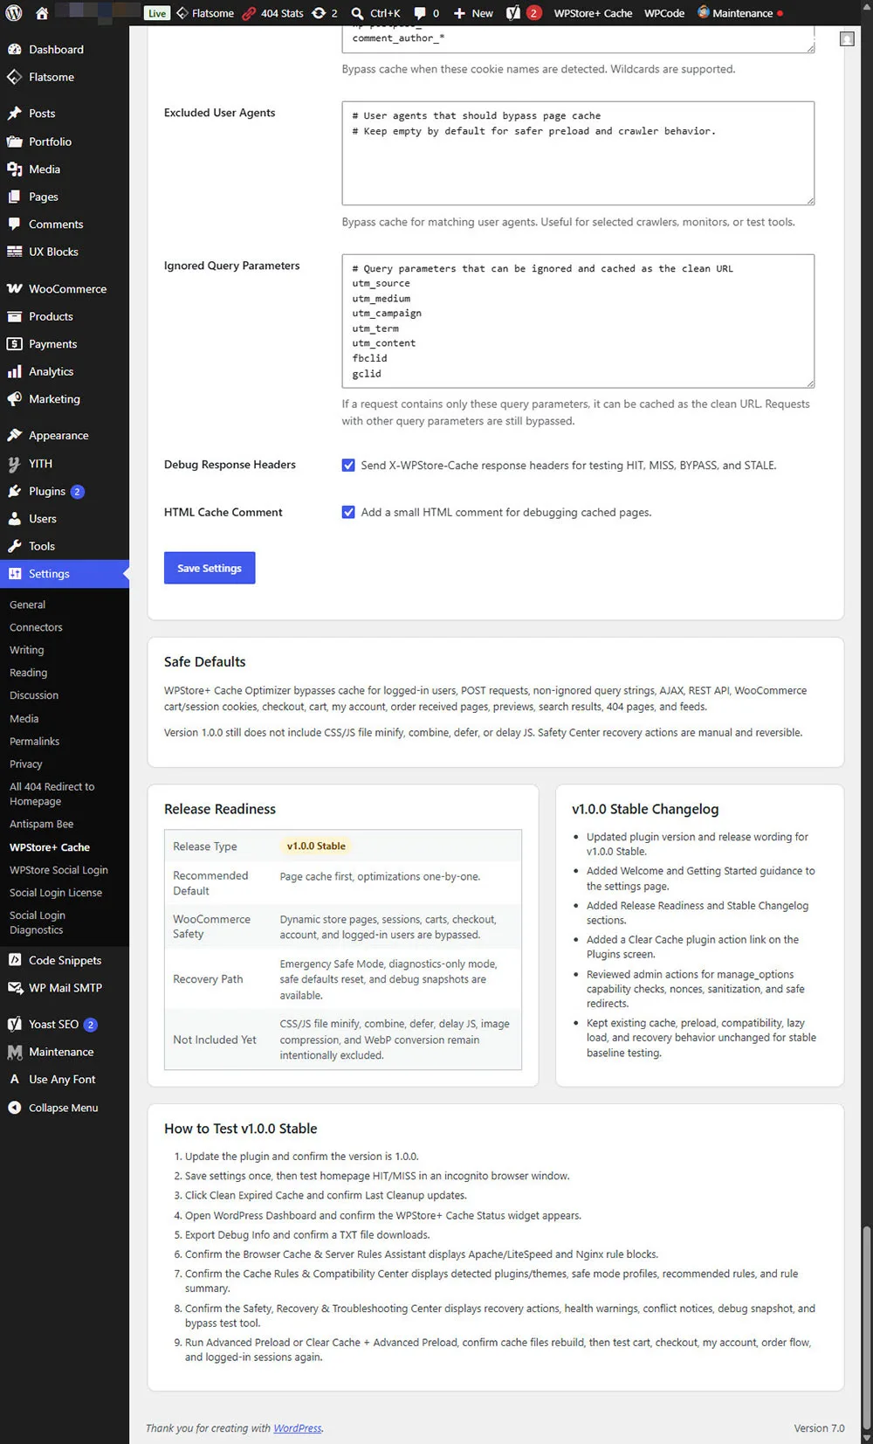Open Social Login Diagnostics submenu item

coord(37,922)
